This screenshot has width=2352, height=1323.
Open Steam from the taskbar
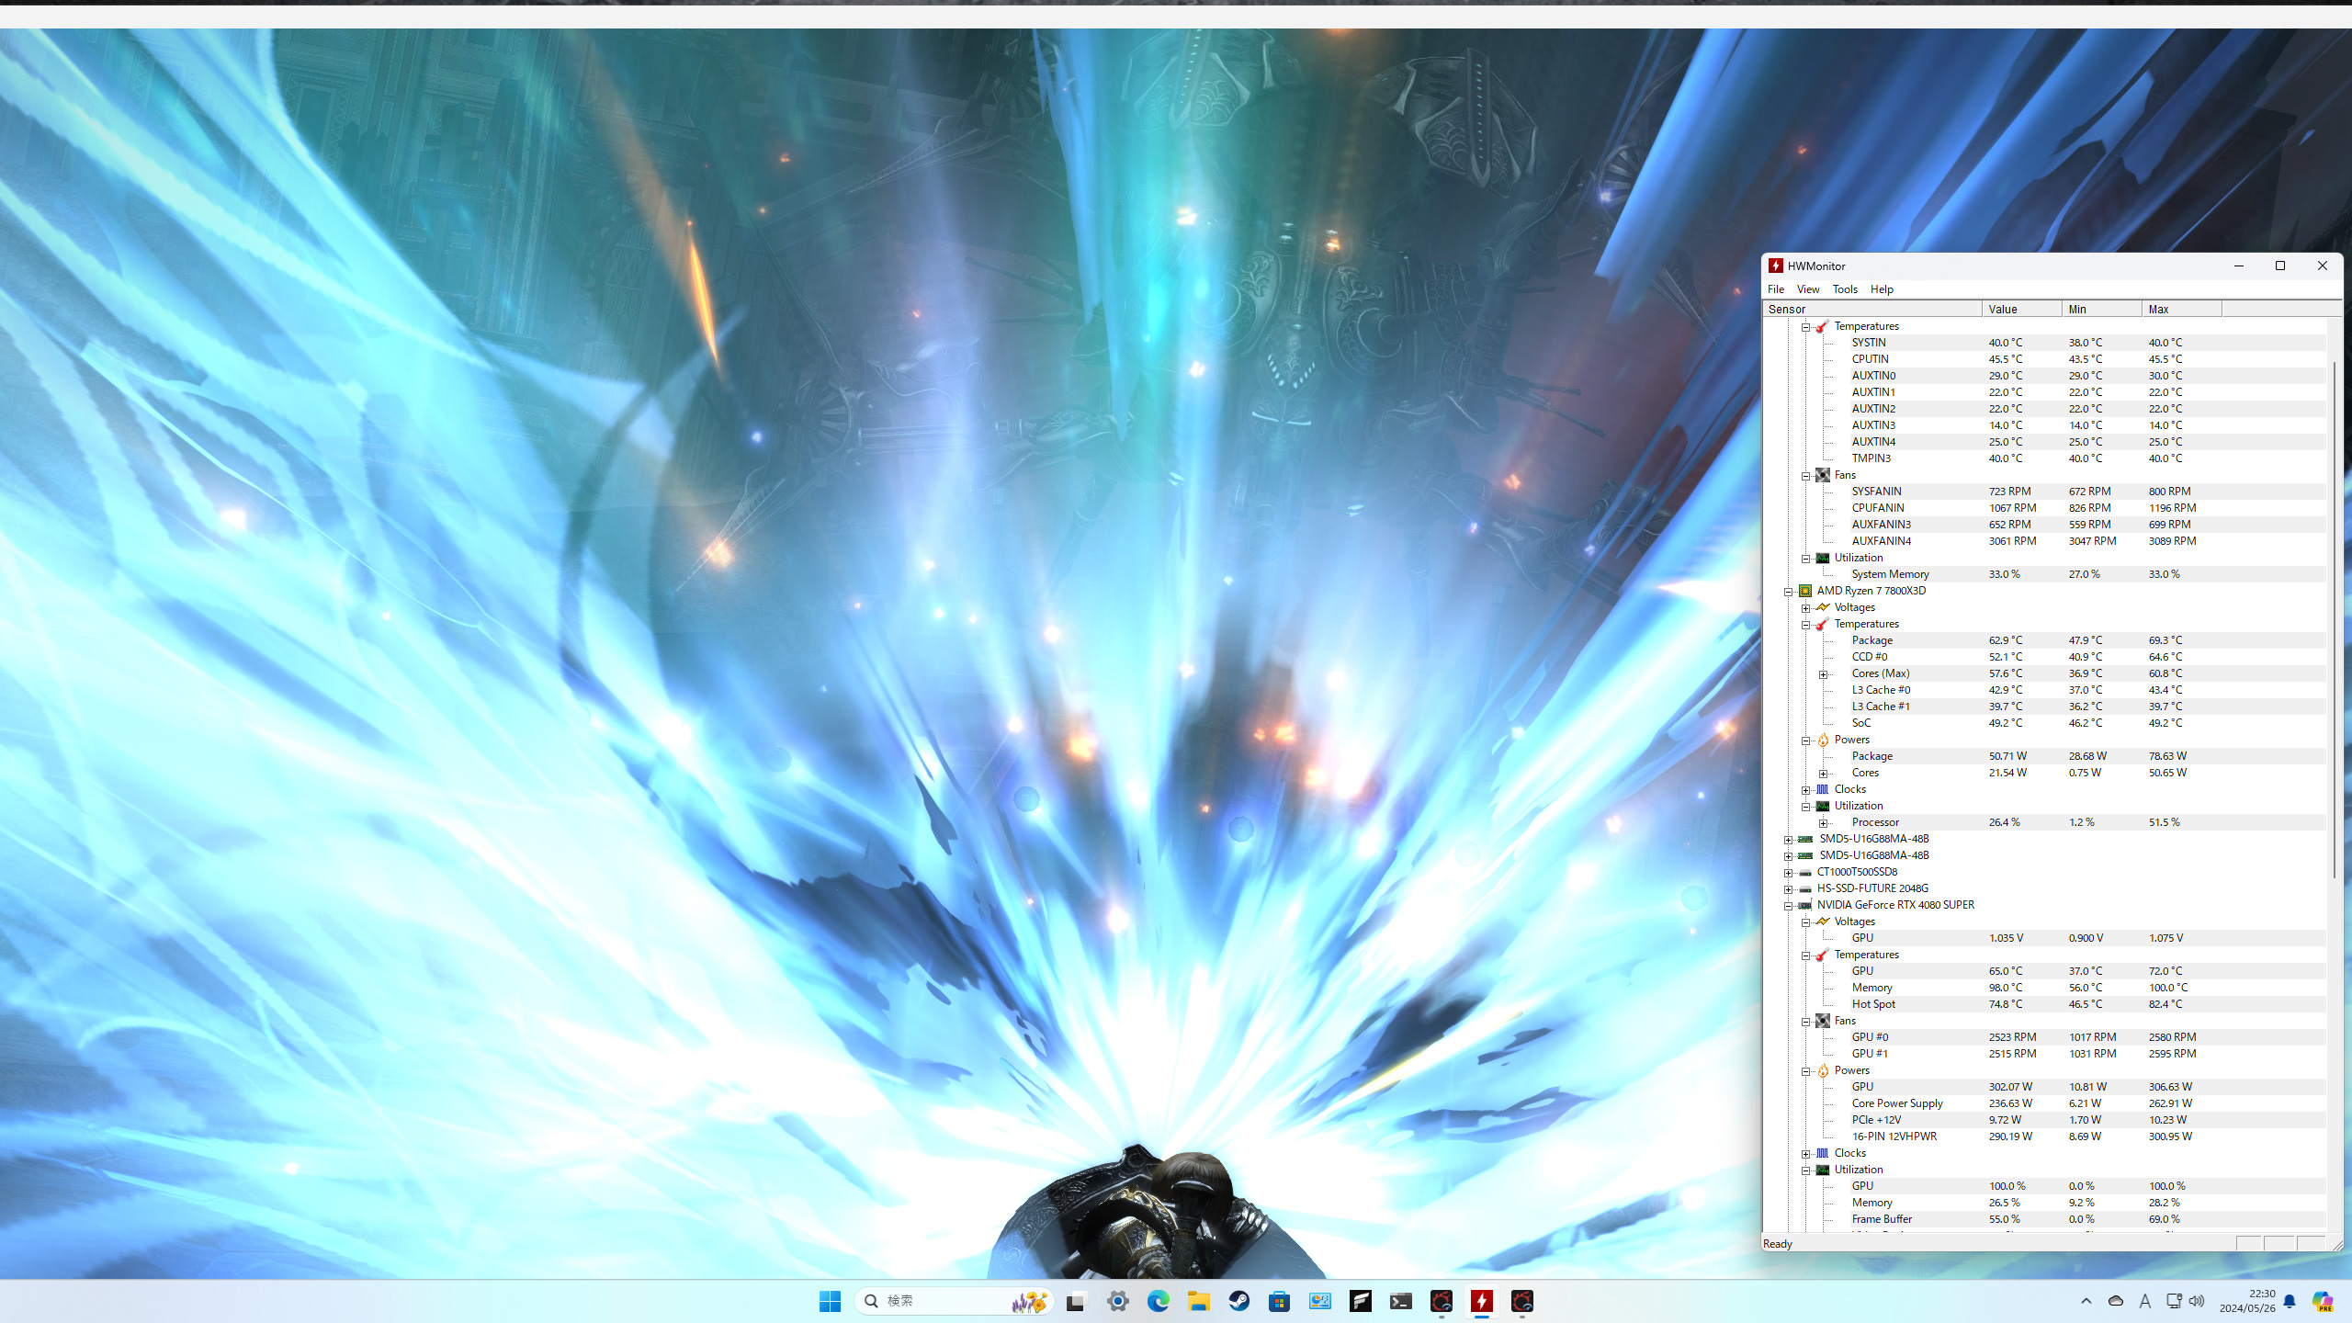[x=1238, y=1301]
